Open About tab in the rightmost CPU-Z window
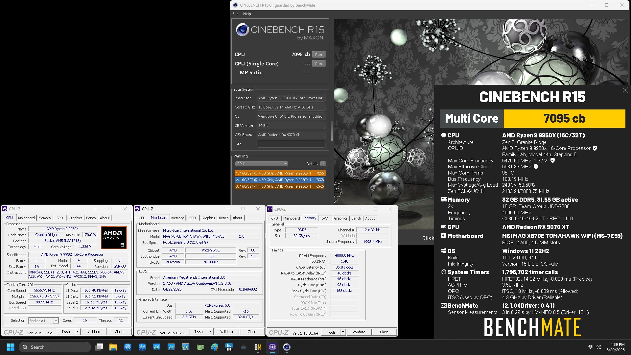Viewport: 631px width, 355px height. (x=370, y=218)
